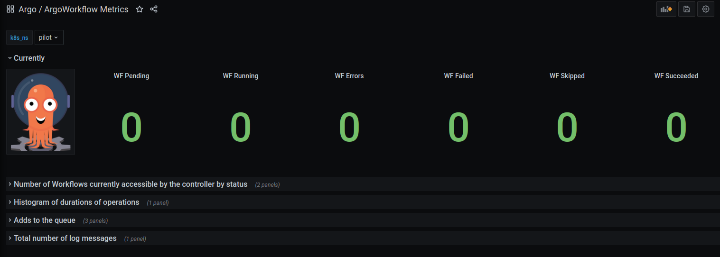Click the WF Errors value 0
Image resolution: width=720 pixels, height=257 pixels.
(349, 127)
